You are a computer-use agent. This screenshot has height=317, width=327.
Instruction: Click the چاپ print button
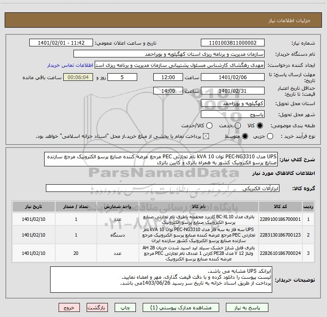click(125, 308)
